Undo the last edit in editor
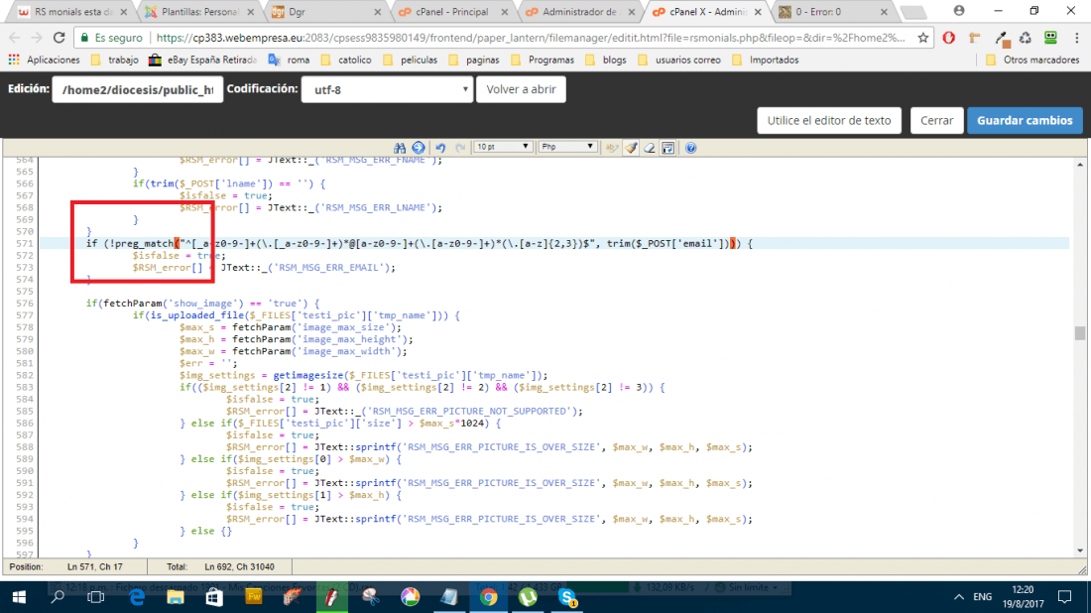This screenshot has width=1091, height=613. pyautogui.click(x=440, y=148)
